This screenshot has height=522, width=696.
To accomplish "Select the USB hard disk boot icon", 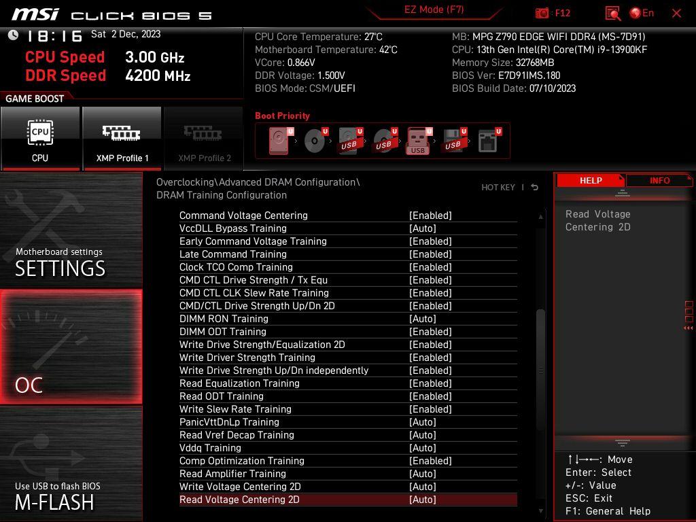I will (x=350, y=141).
